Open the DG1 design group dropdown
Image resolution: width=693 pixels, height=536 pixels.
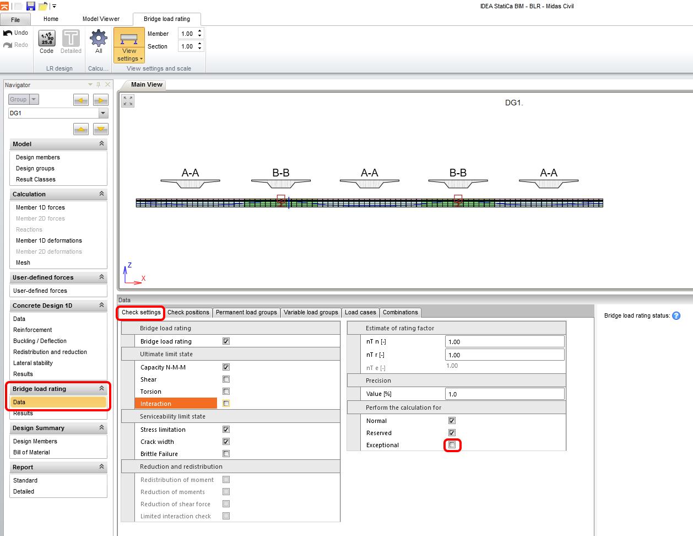[103, 113]
